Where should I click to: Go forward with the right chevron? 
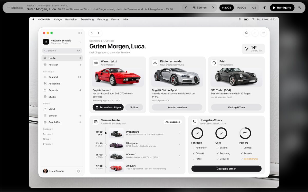98,33
